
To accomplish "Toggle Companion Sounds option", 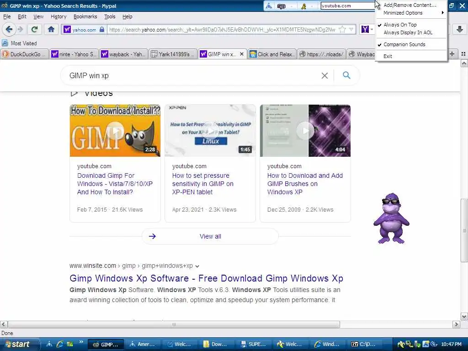I will coord(404,44).
